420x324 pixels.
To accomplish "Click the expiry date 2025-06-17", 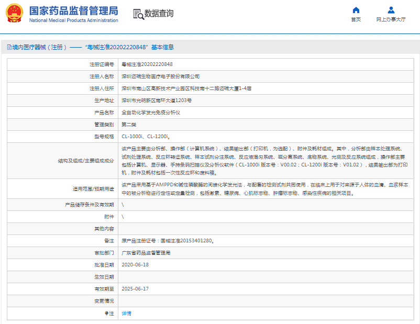I will (135, 289).
